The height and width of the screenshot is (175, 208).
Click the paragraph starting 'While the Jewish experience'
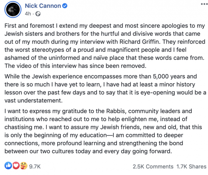coord(105,88)
